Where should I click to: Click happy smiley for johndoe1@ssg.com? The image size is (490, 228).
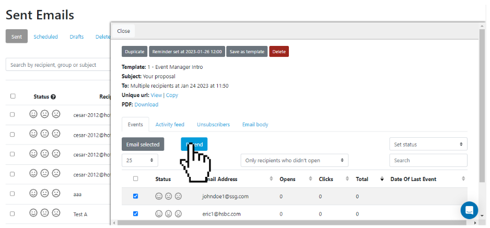tap(159, 197)
